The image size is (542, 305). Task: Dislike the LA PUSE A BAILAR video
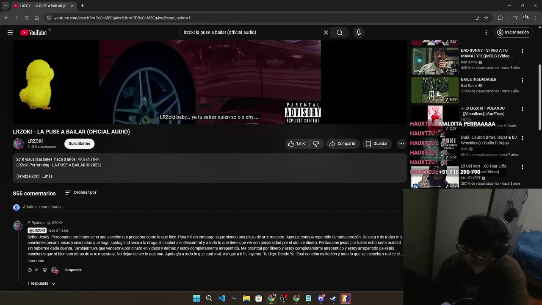tap(316, 144)
